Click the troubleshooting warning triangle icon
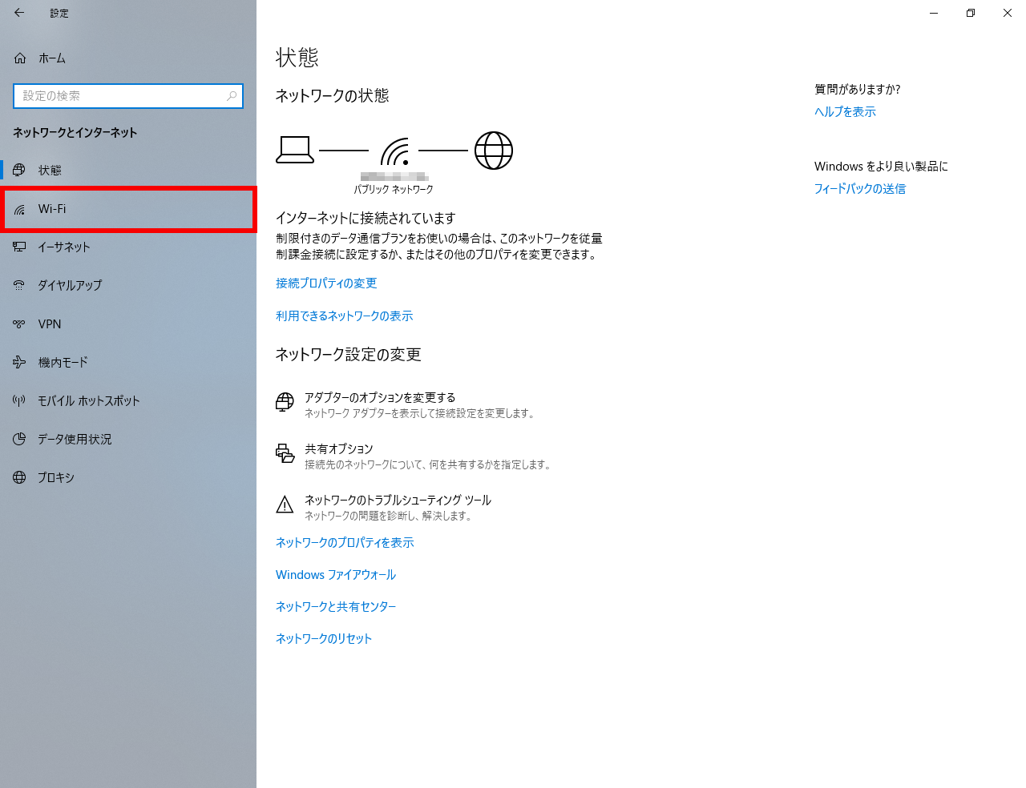The width and height of the screenshot is (1026, 788). point(285,505)
